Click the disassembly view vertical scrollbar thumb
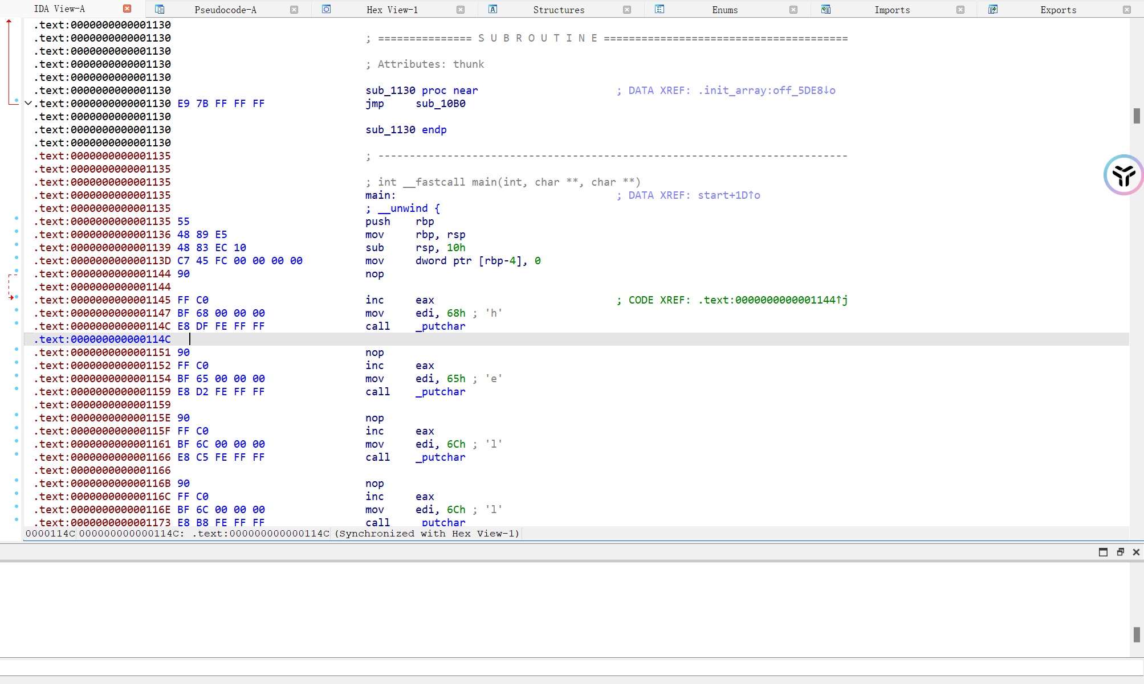 [x=1137, y=116]
